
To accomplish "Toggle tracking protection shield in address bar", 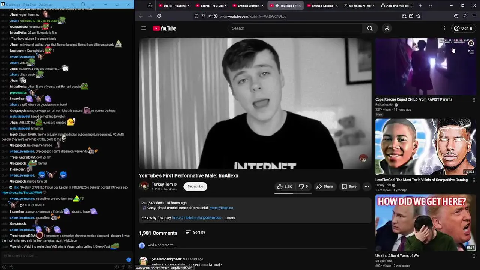I will pyautogui.click(x=196, y=16).
